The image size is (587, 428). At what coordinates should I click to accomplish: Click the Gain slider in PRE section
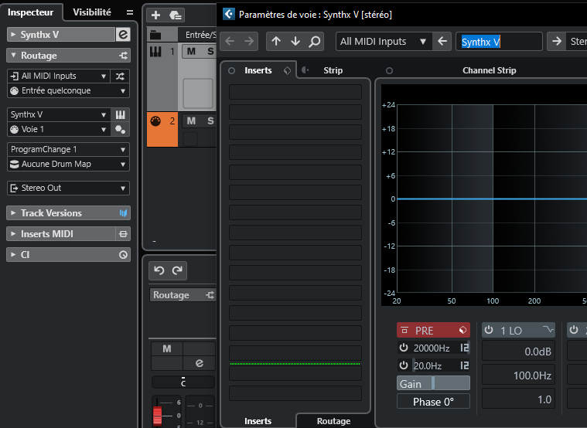tap(433, 384)
